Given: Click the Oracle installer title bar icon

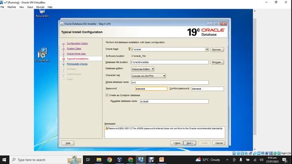Looking at the screenshot, I should pos(62,24).
